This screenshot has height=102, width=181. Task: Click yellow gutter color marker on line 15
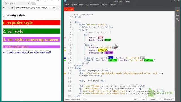click(x=65, y=50)
